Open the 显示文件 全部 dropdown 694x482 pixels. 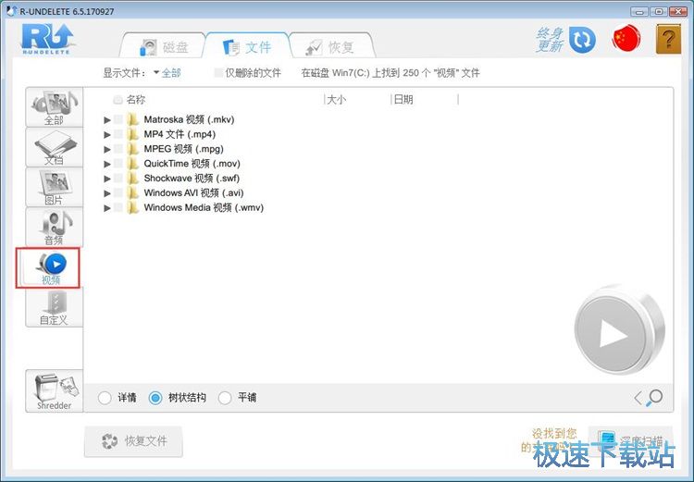167,72
